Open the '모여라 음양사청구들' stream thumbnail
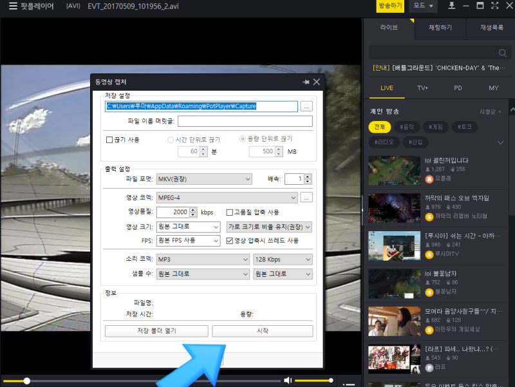Viewport: 515px width, 387px height. click(394, 321)
